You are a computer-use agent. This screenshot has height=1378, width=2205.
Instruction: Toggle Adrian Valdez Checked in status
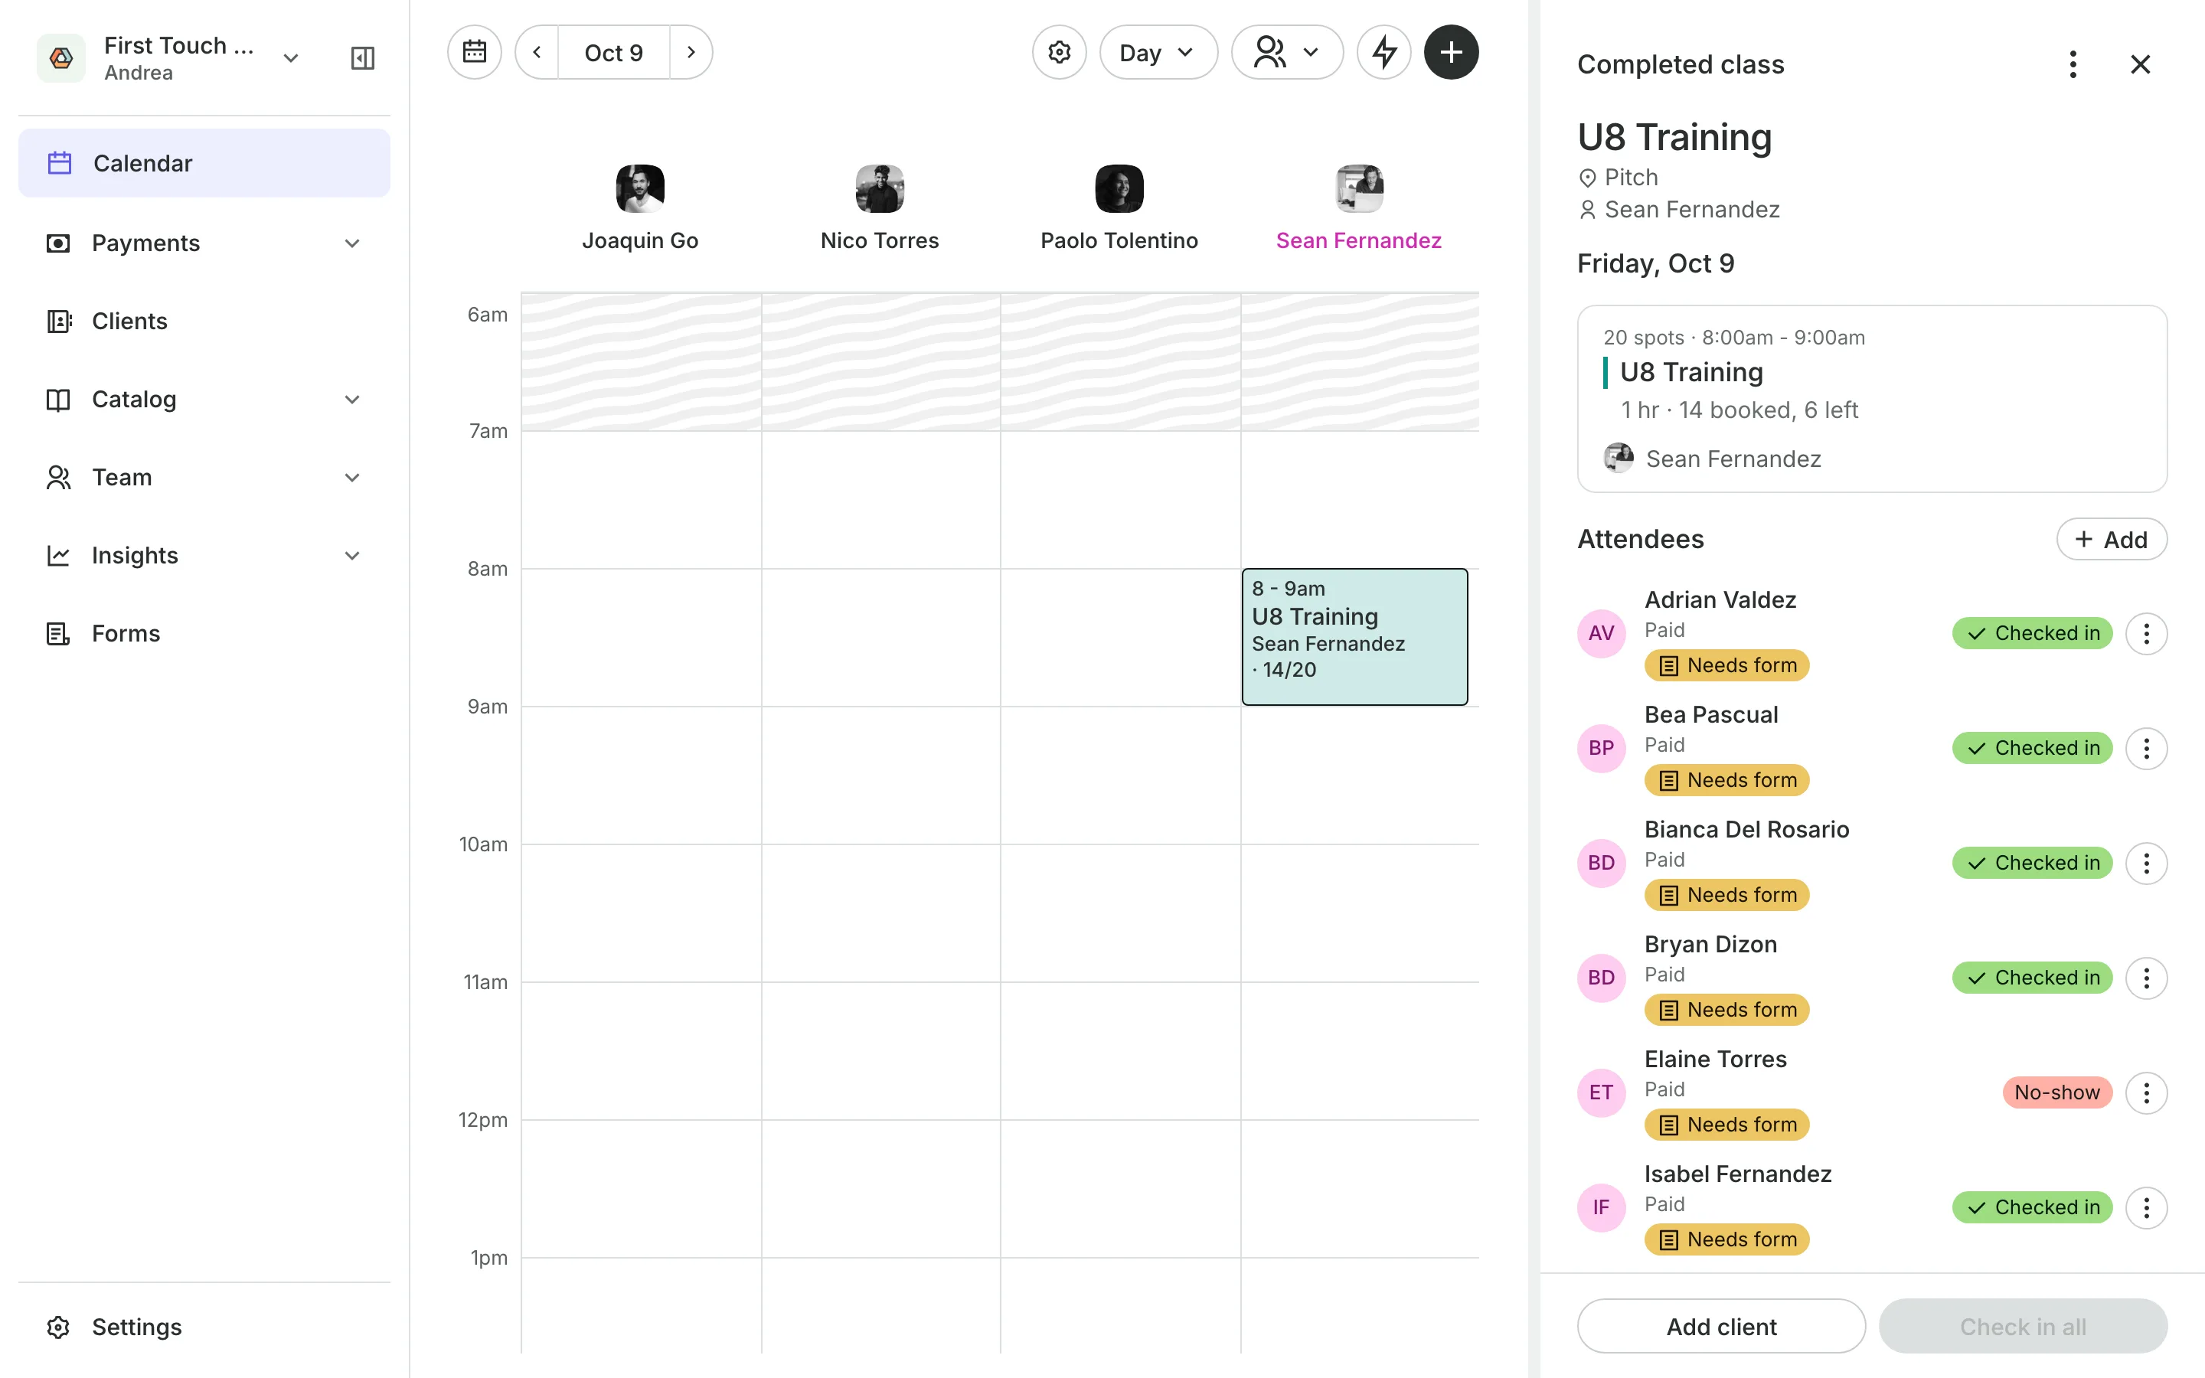point(2032,633)
